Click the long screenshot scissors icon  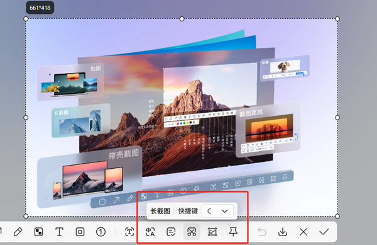(x=192, y=232)
